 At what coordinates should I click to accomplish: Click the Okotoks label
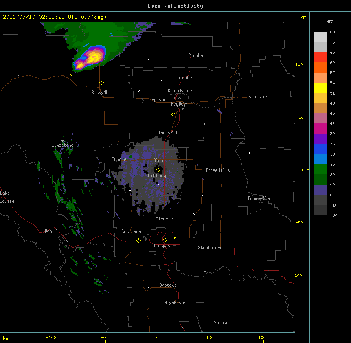(168, 285)
